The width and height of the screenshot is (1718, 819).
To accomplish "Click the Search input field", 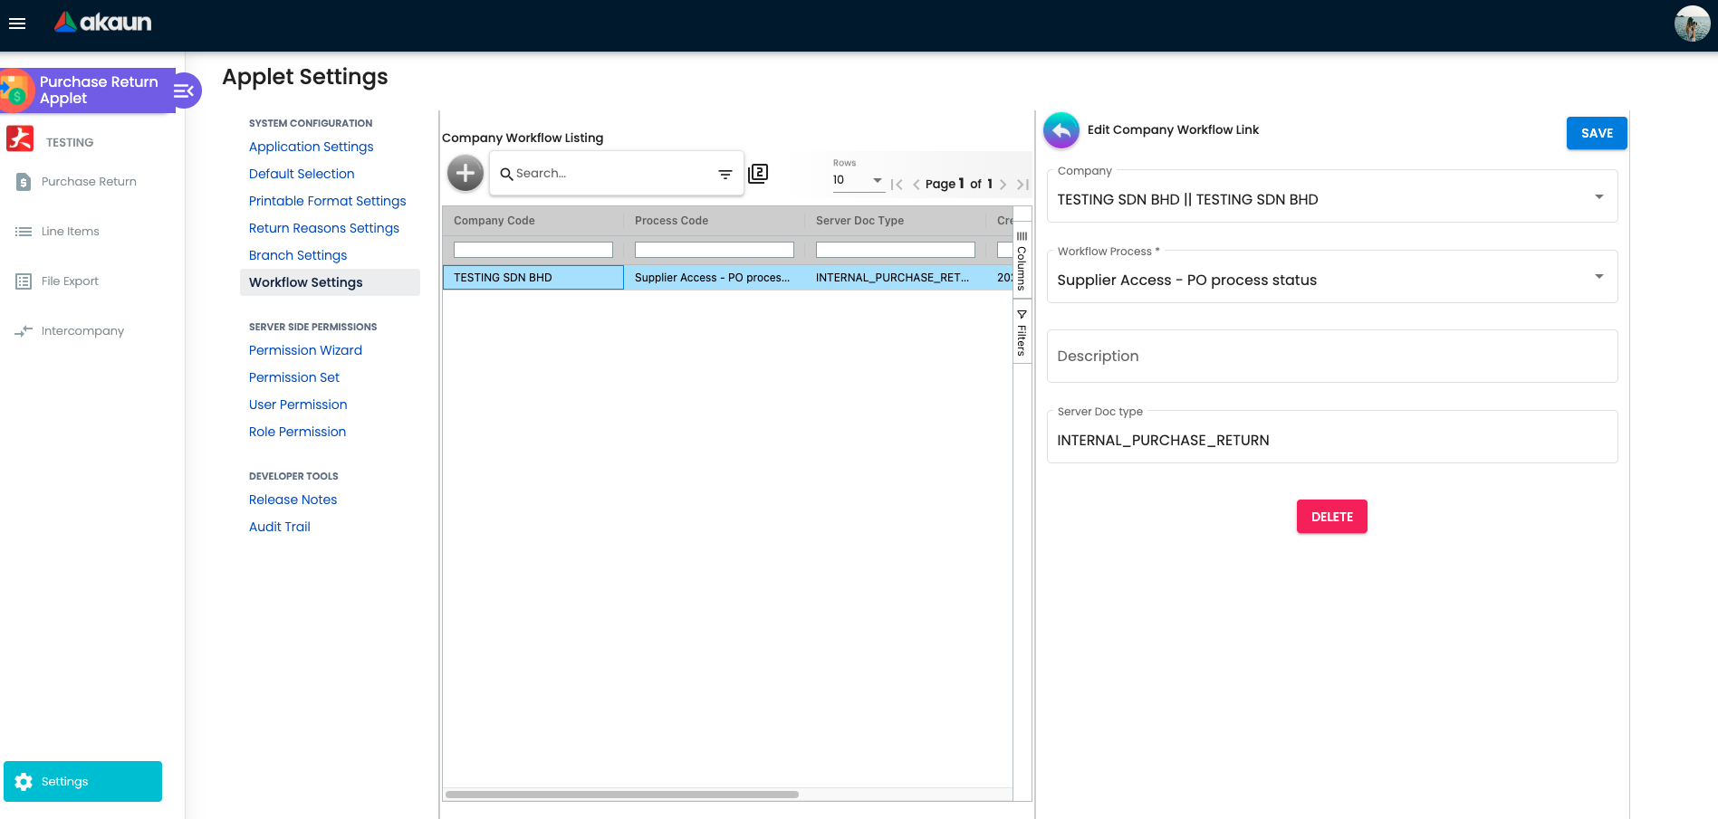I will click(x=611, y=174).
